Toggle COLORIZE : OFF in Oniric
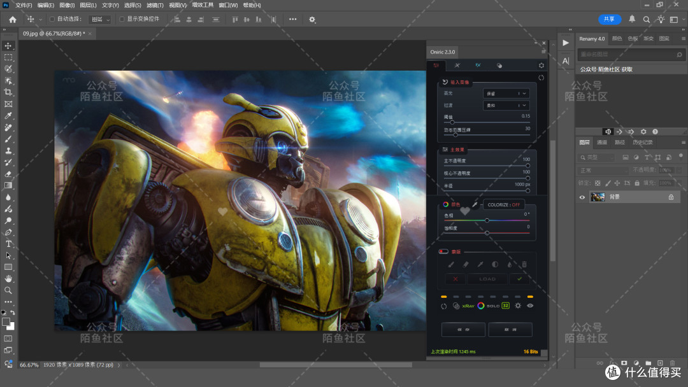This screenshot has width=688, height=387. [504, 205]
